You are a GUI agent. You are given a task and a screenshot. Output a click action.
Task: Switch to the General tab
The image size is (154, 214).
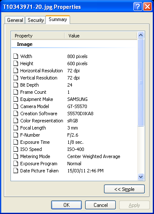pyautogui.click(x=15, y=20)
